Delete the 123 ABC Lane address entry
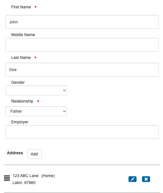Image resolution: width=163 pixels, height=193 pixels. click(146, 179)
